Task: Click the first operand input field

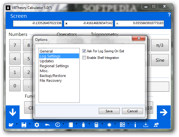Action: point(38,24)
